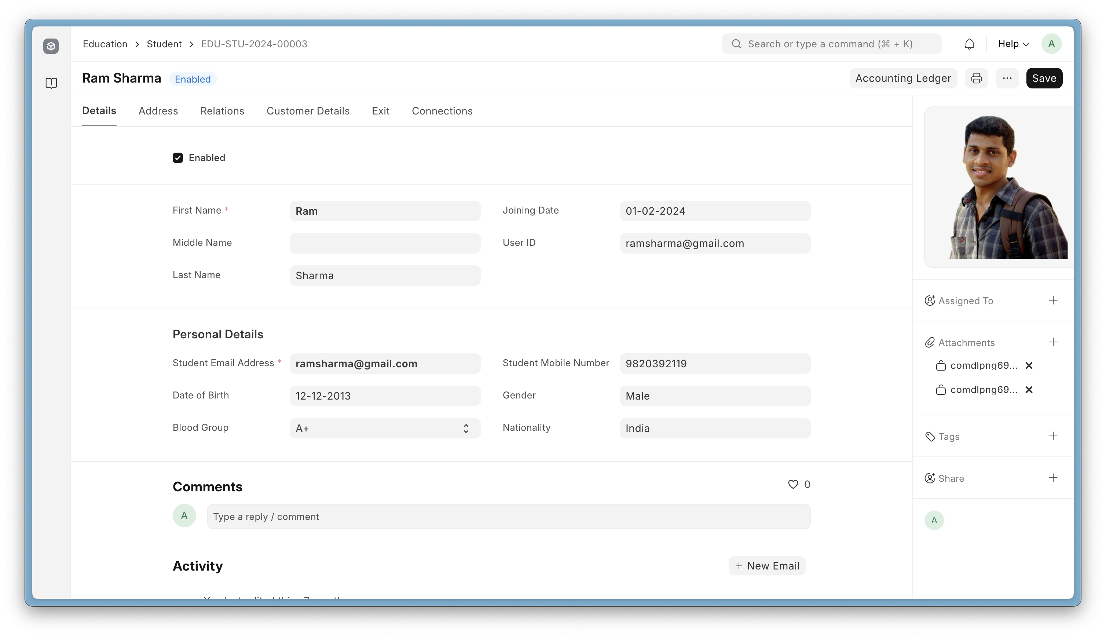Viewport: 1106px width, 637px height.
Task: Open the Gender link field
Action: pos(715,396)
